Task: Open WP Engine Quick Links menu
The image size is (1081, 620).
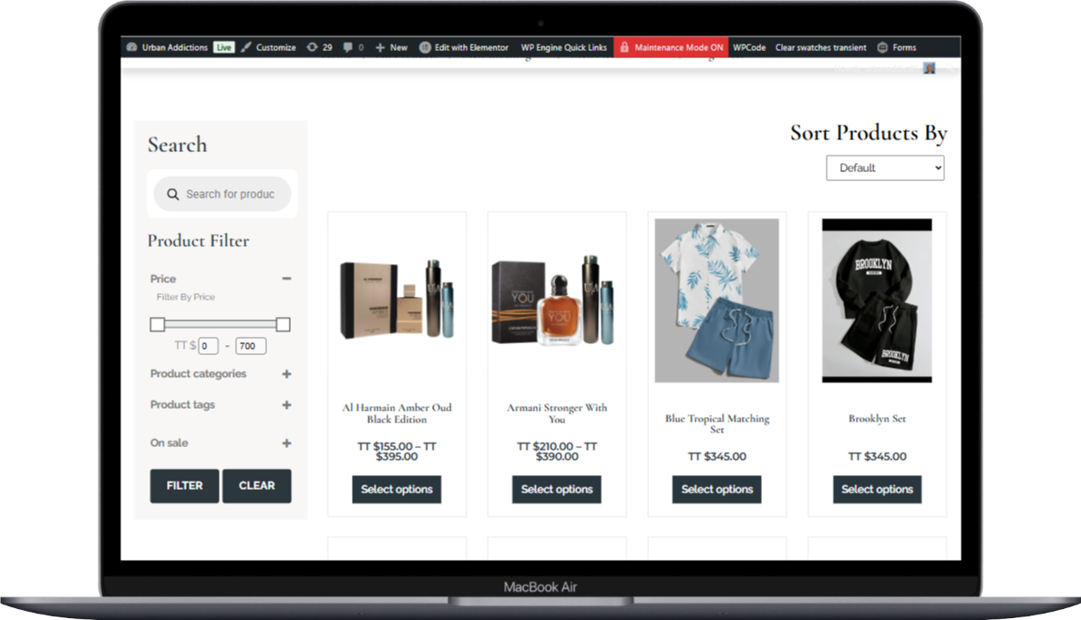Action: [564, 47]
